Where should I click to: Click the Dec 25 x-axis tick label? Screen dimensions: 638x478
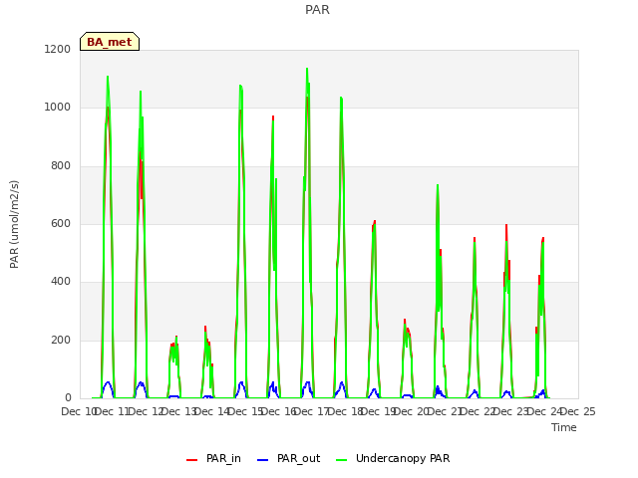point(578,411)
